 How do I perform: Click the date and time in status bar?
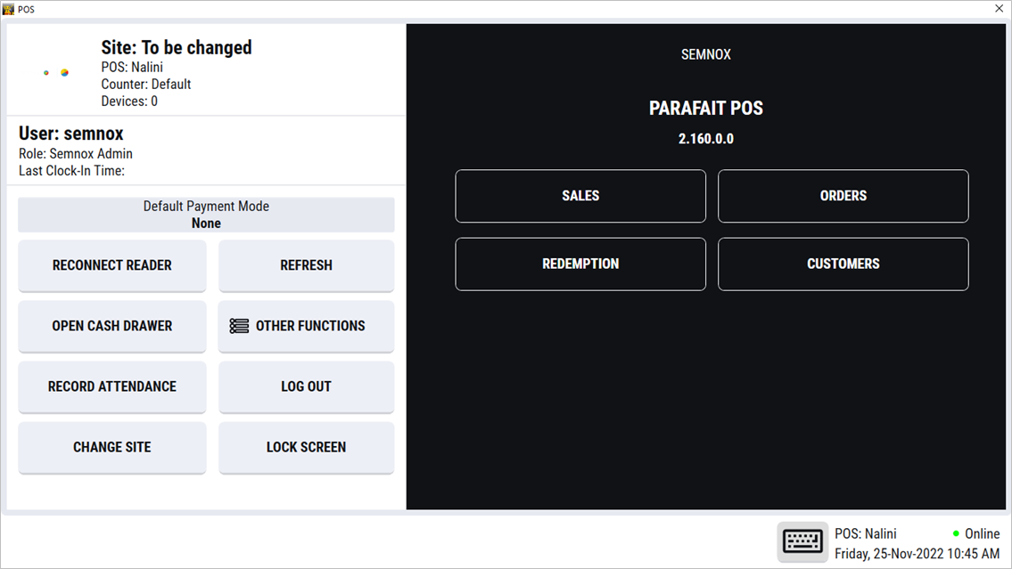(917, 554)
